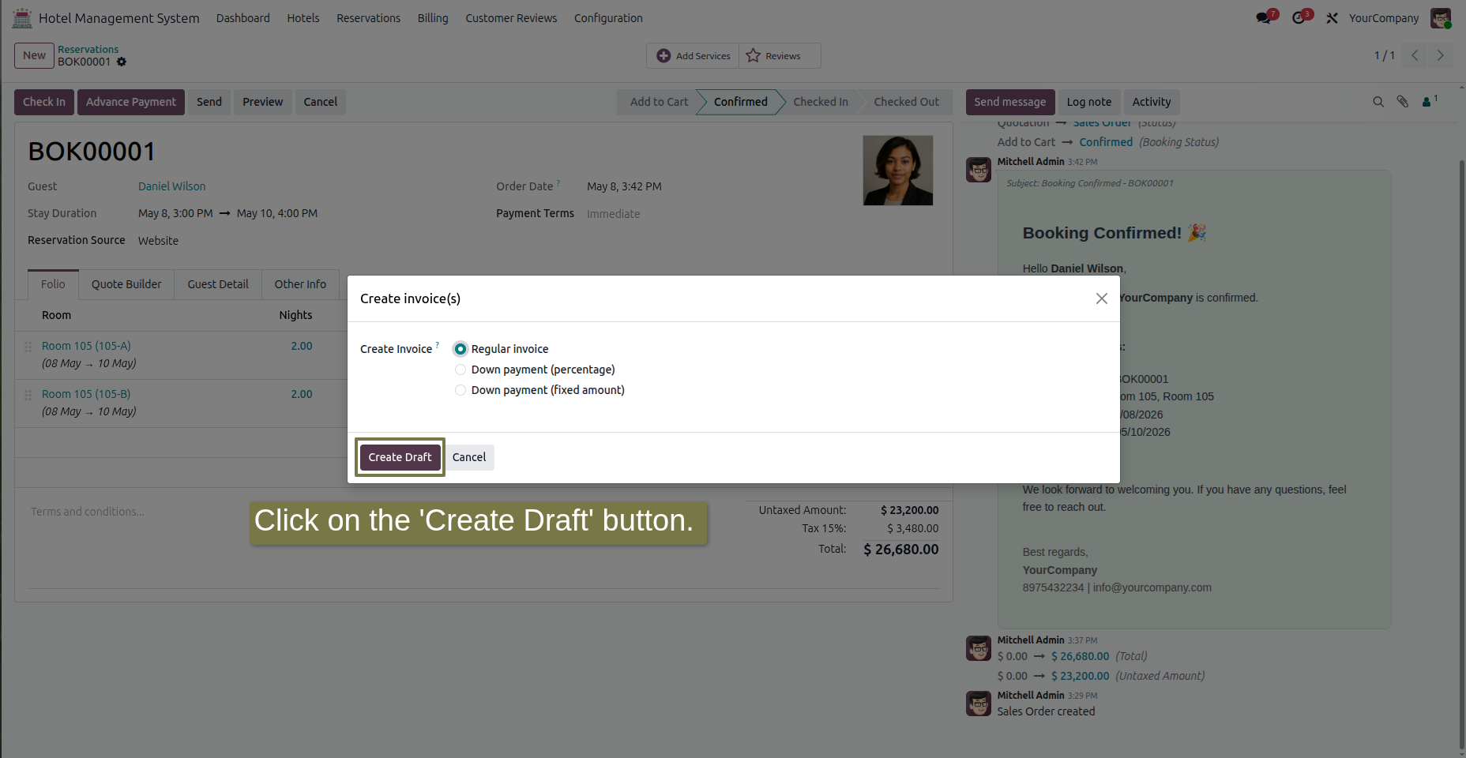Click the Cancel reservation button in toolbar
The width and height of the screenshot is (1466, 758).
point(321,102)
